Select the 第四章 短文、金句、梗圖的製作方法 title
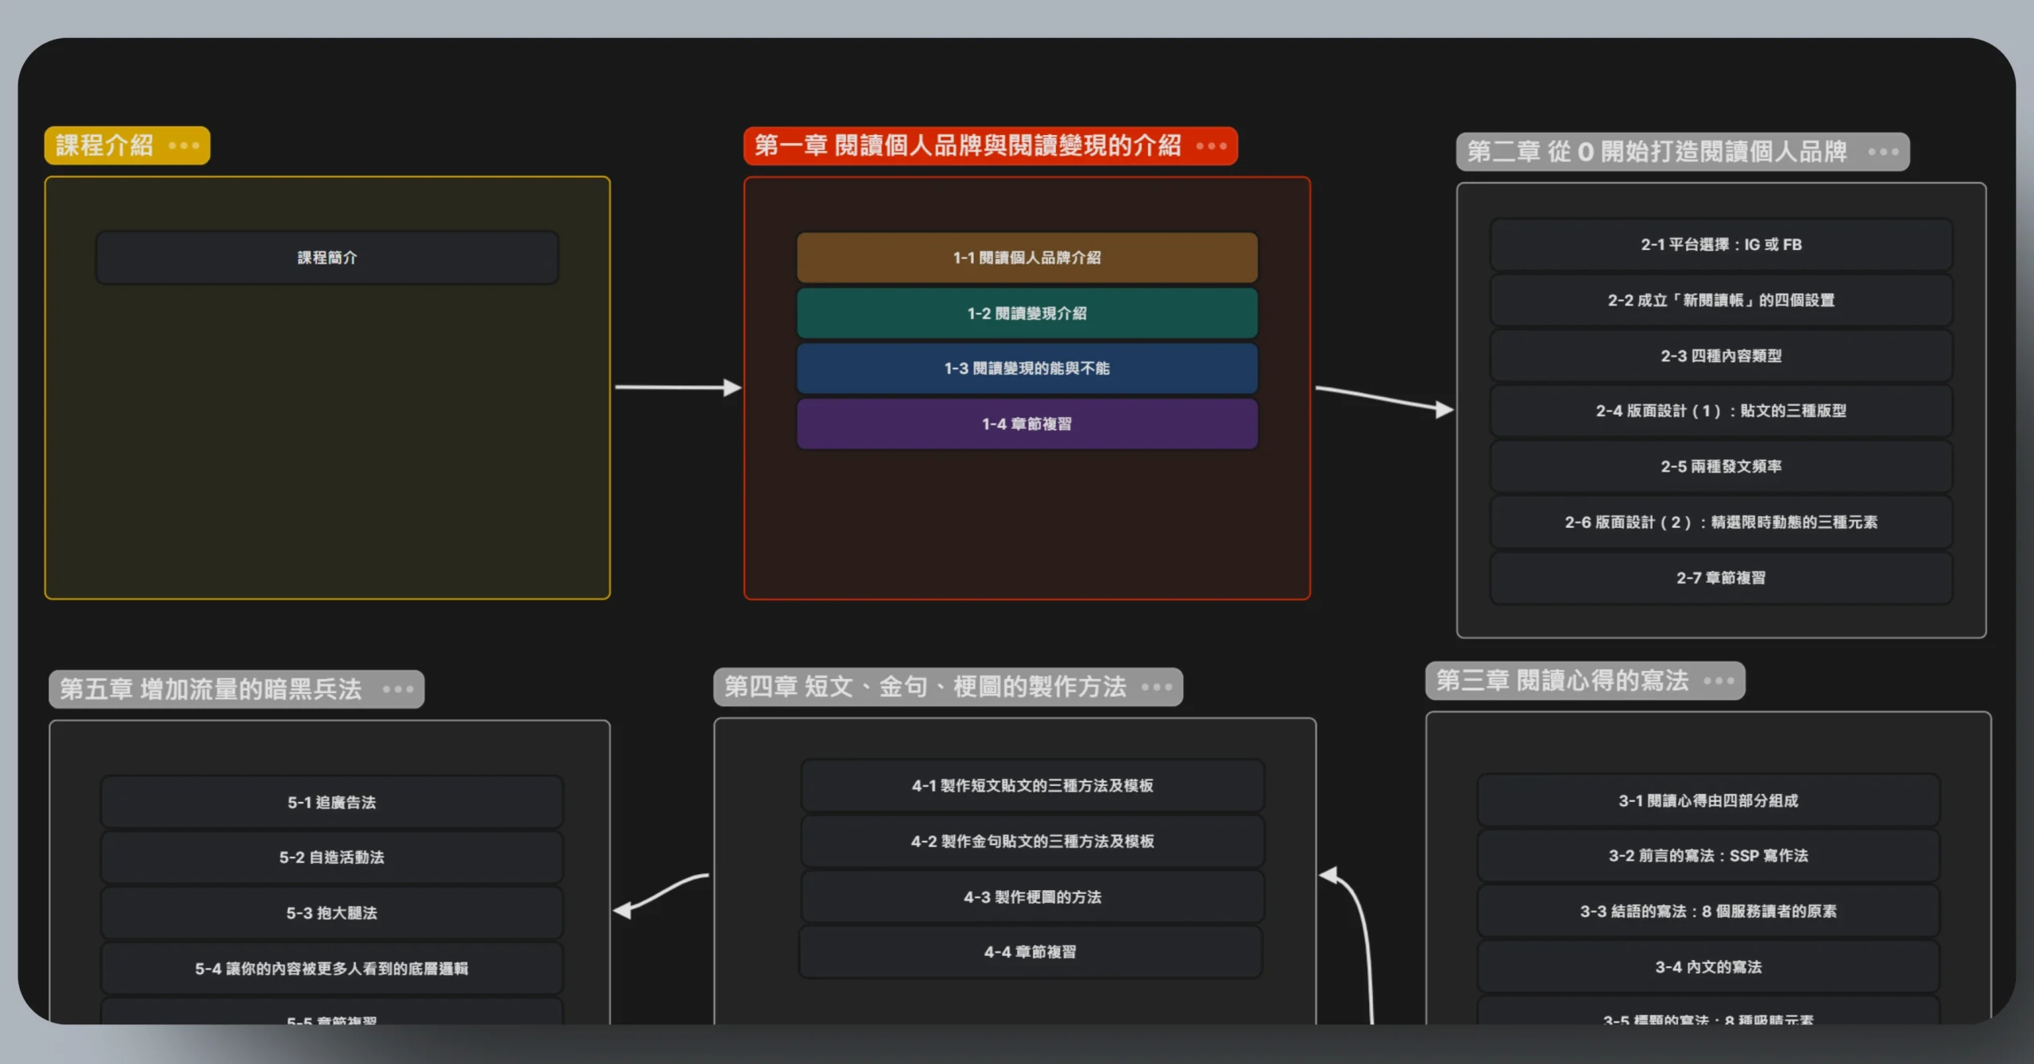 [925, 687]
